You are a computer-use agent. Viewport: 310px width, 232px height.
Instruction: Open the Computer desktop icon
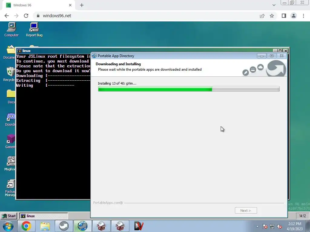pos(11,30)
